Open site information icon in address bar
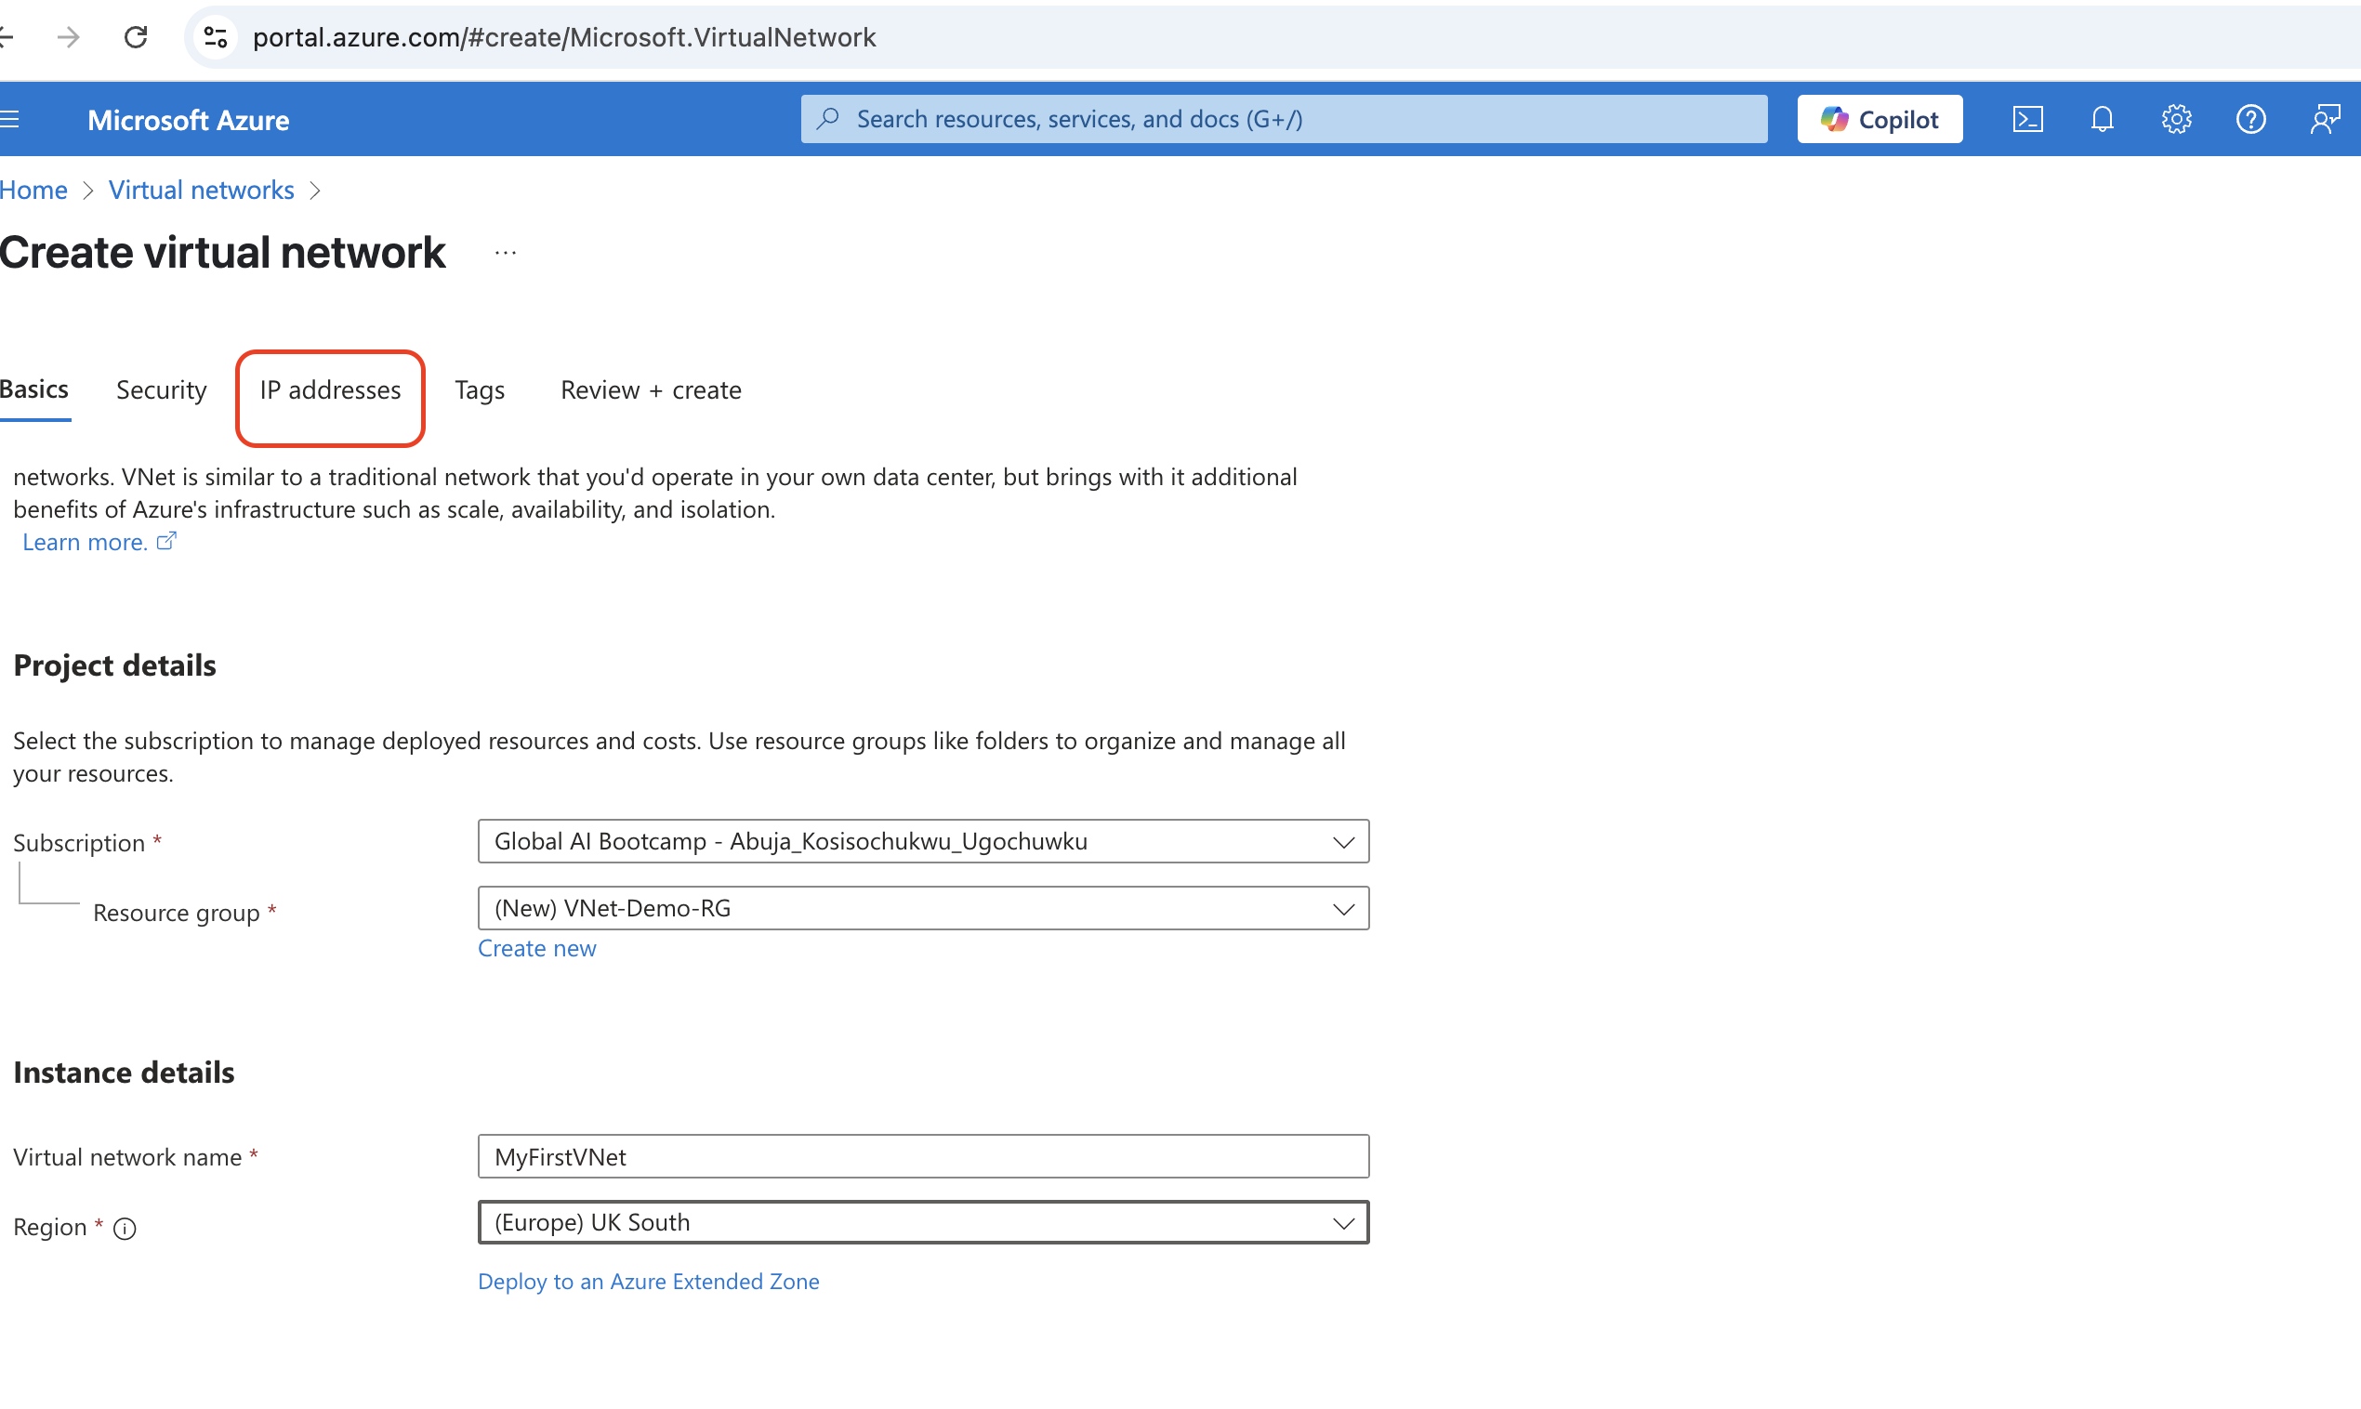 (x=216, y=37)
